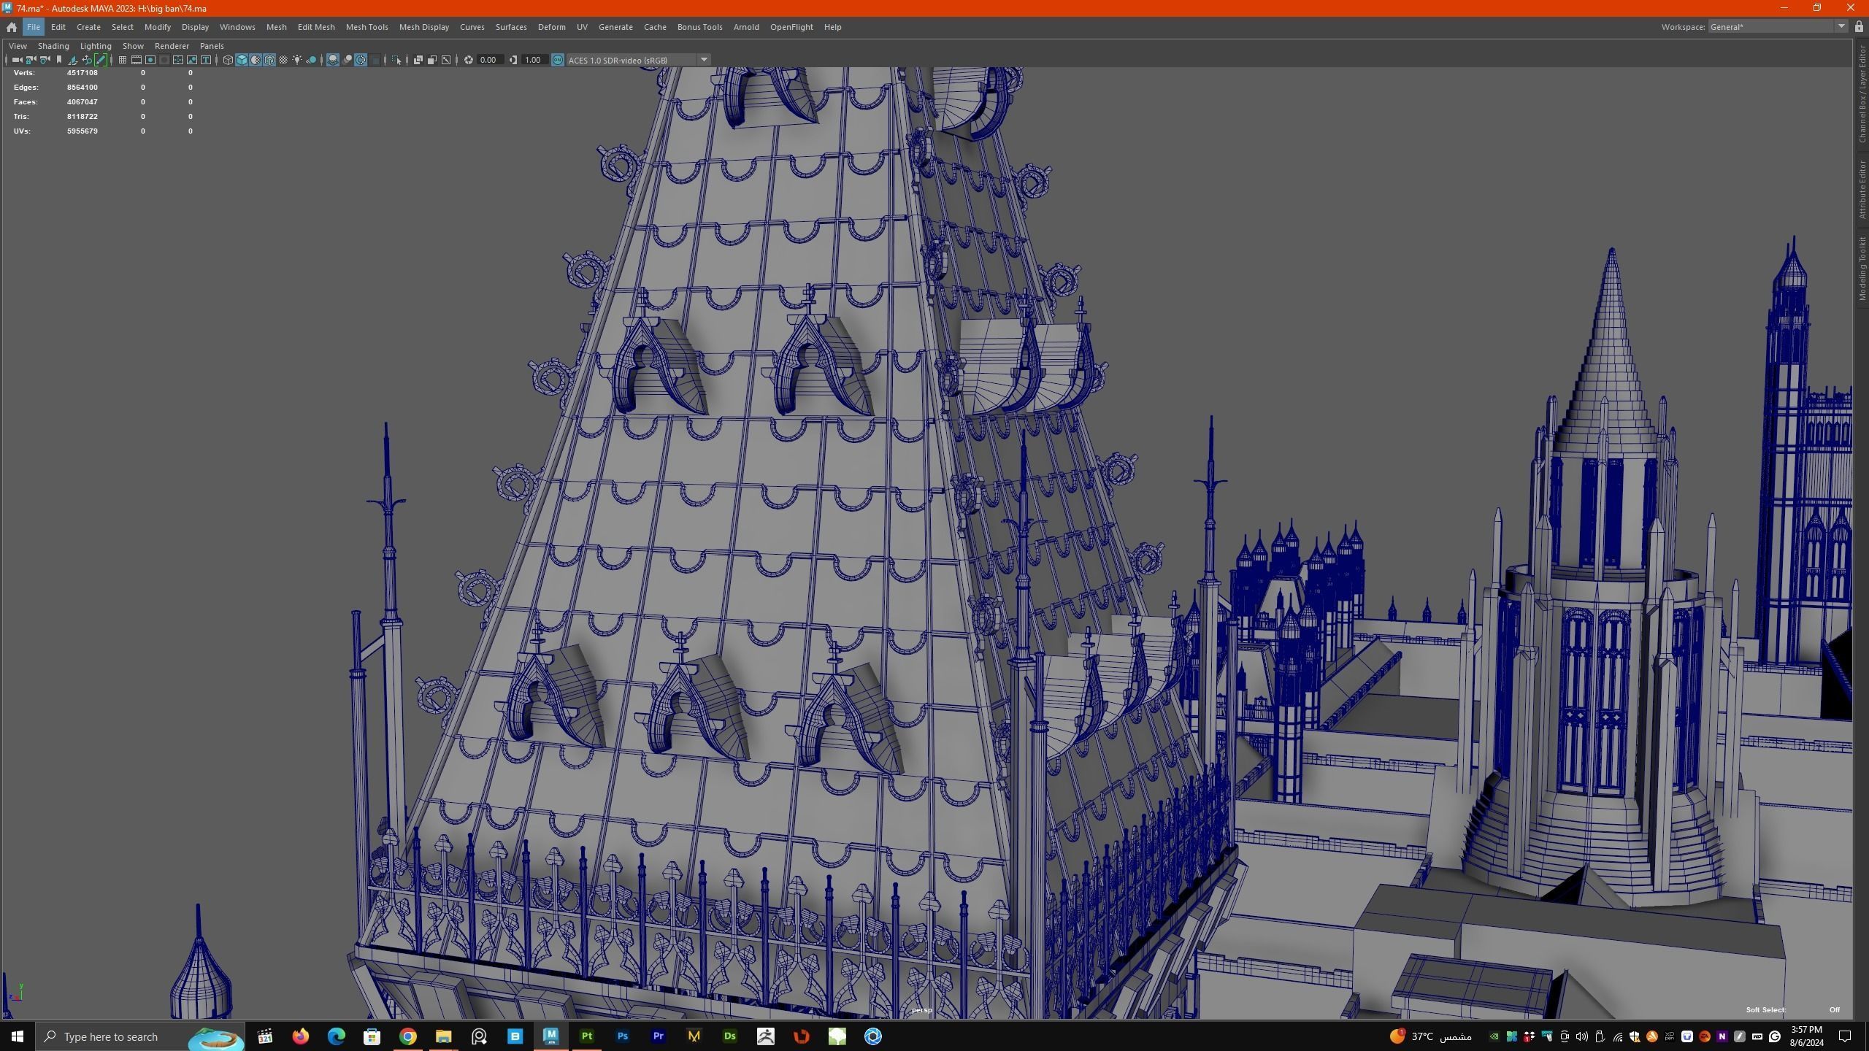Open Substance Painter from the taskbar
Screen dimensions: 1869x1051
(x=586, y=1036)
